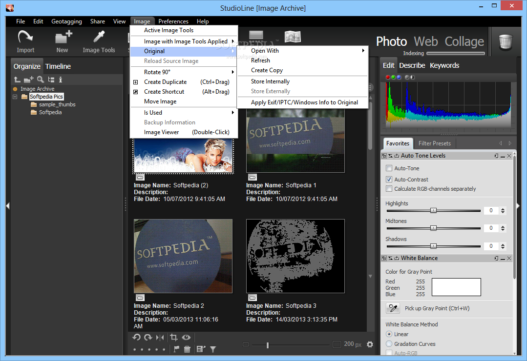Toggle the eye preview icon in bottom toolbar

click(186, 337)
